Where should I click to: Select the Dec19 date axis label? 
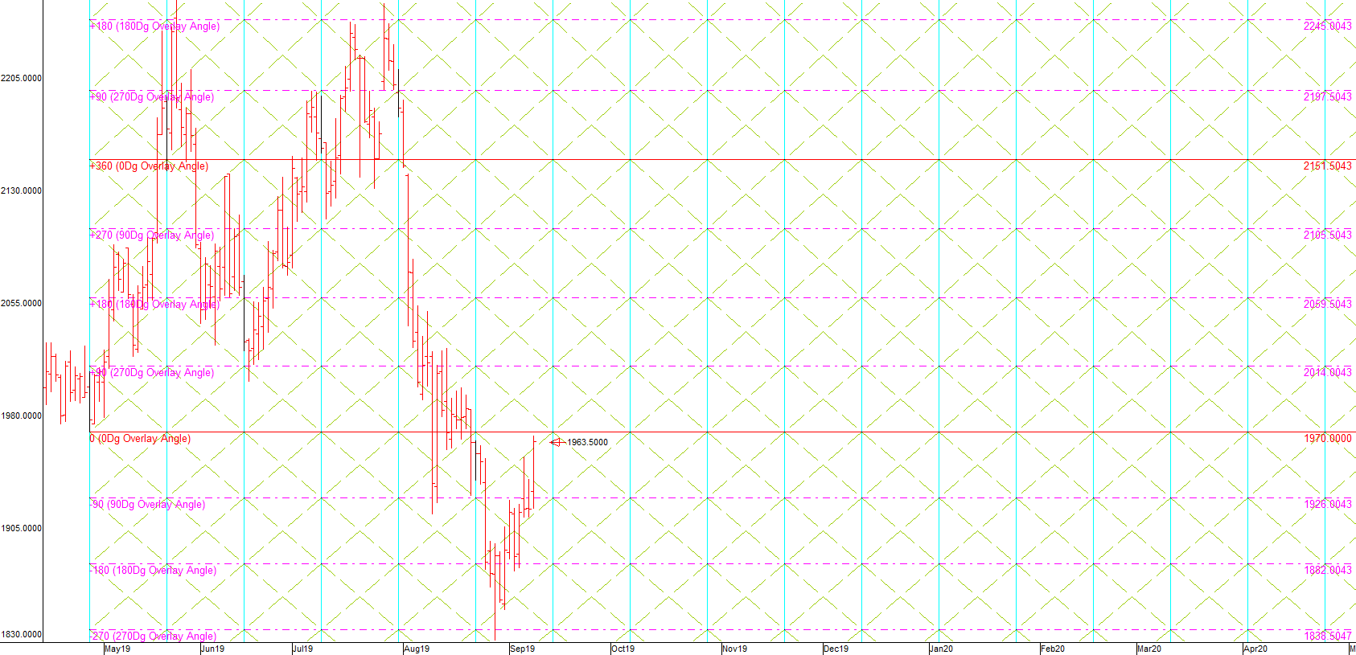click(x=836, y=649)
